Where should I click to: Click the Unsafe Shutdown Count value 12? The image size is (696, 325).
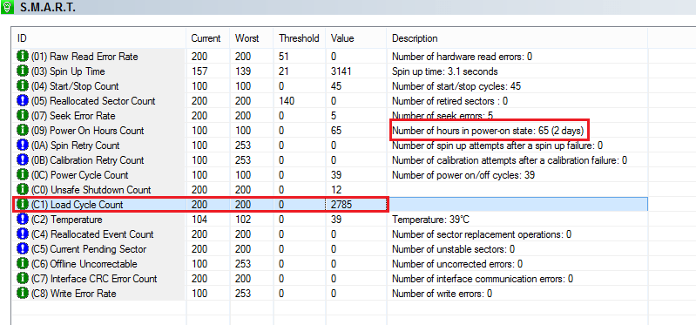tap(336, 190)
